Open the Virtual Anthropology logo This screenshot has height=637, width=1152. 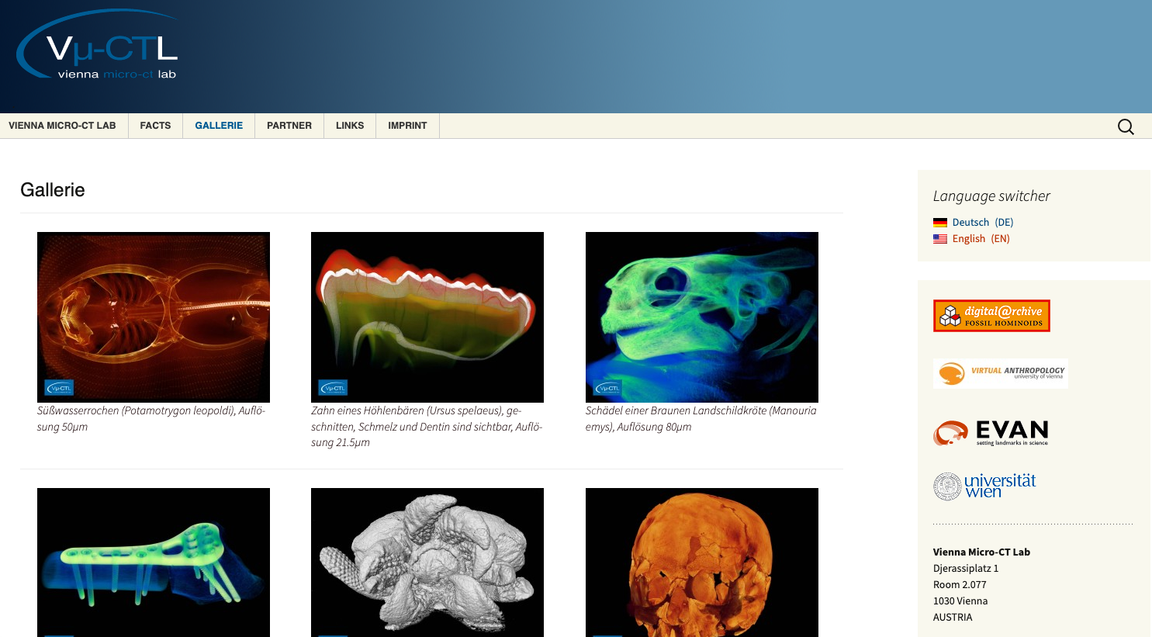tap(1000, 373)
